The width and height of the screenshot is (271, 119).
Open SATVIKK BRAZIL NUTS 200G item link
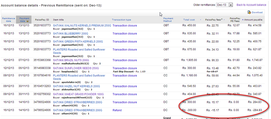71,60
